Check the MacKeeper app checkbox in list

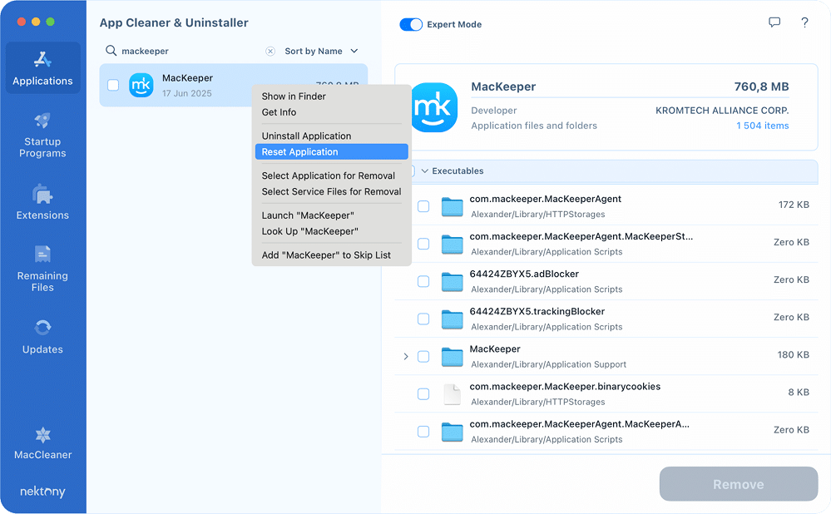[113, 85]
